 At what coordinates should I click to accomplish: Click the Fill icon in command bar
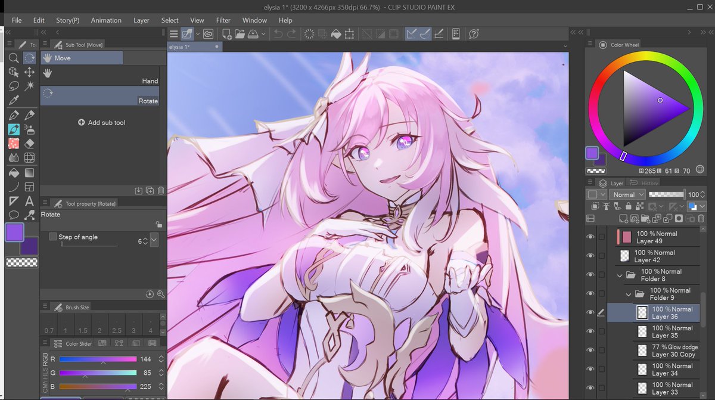click(x=336, y=34)
